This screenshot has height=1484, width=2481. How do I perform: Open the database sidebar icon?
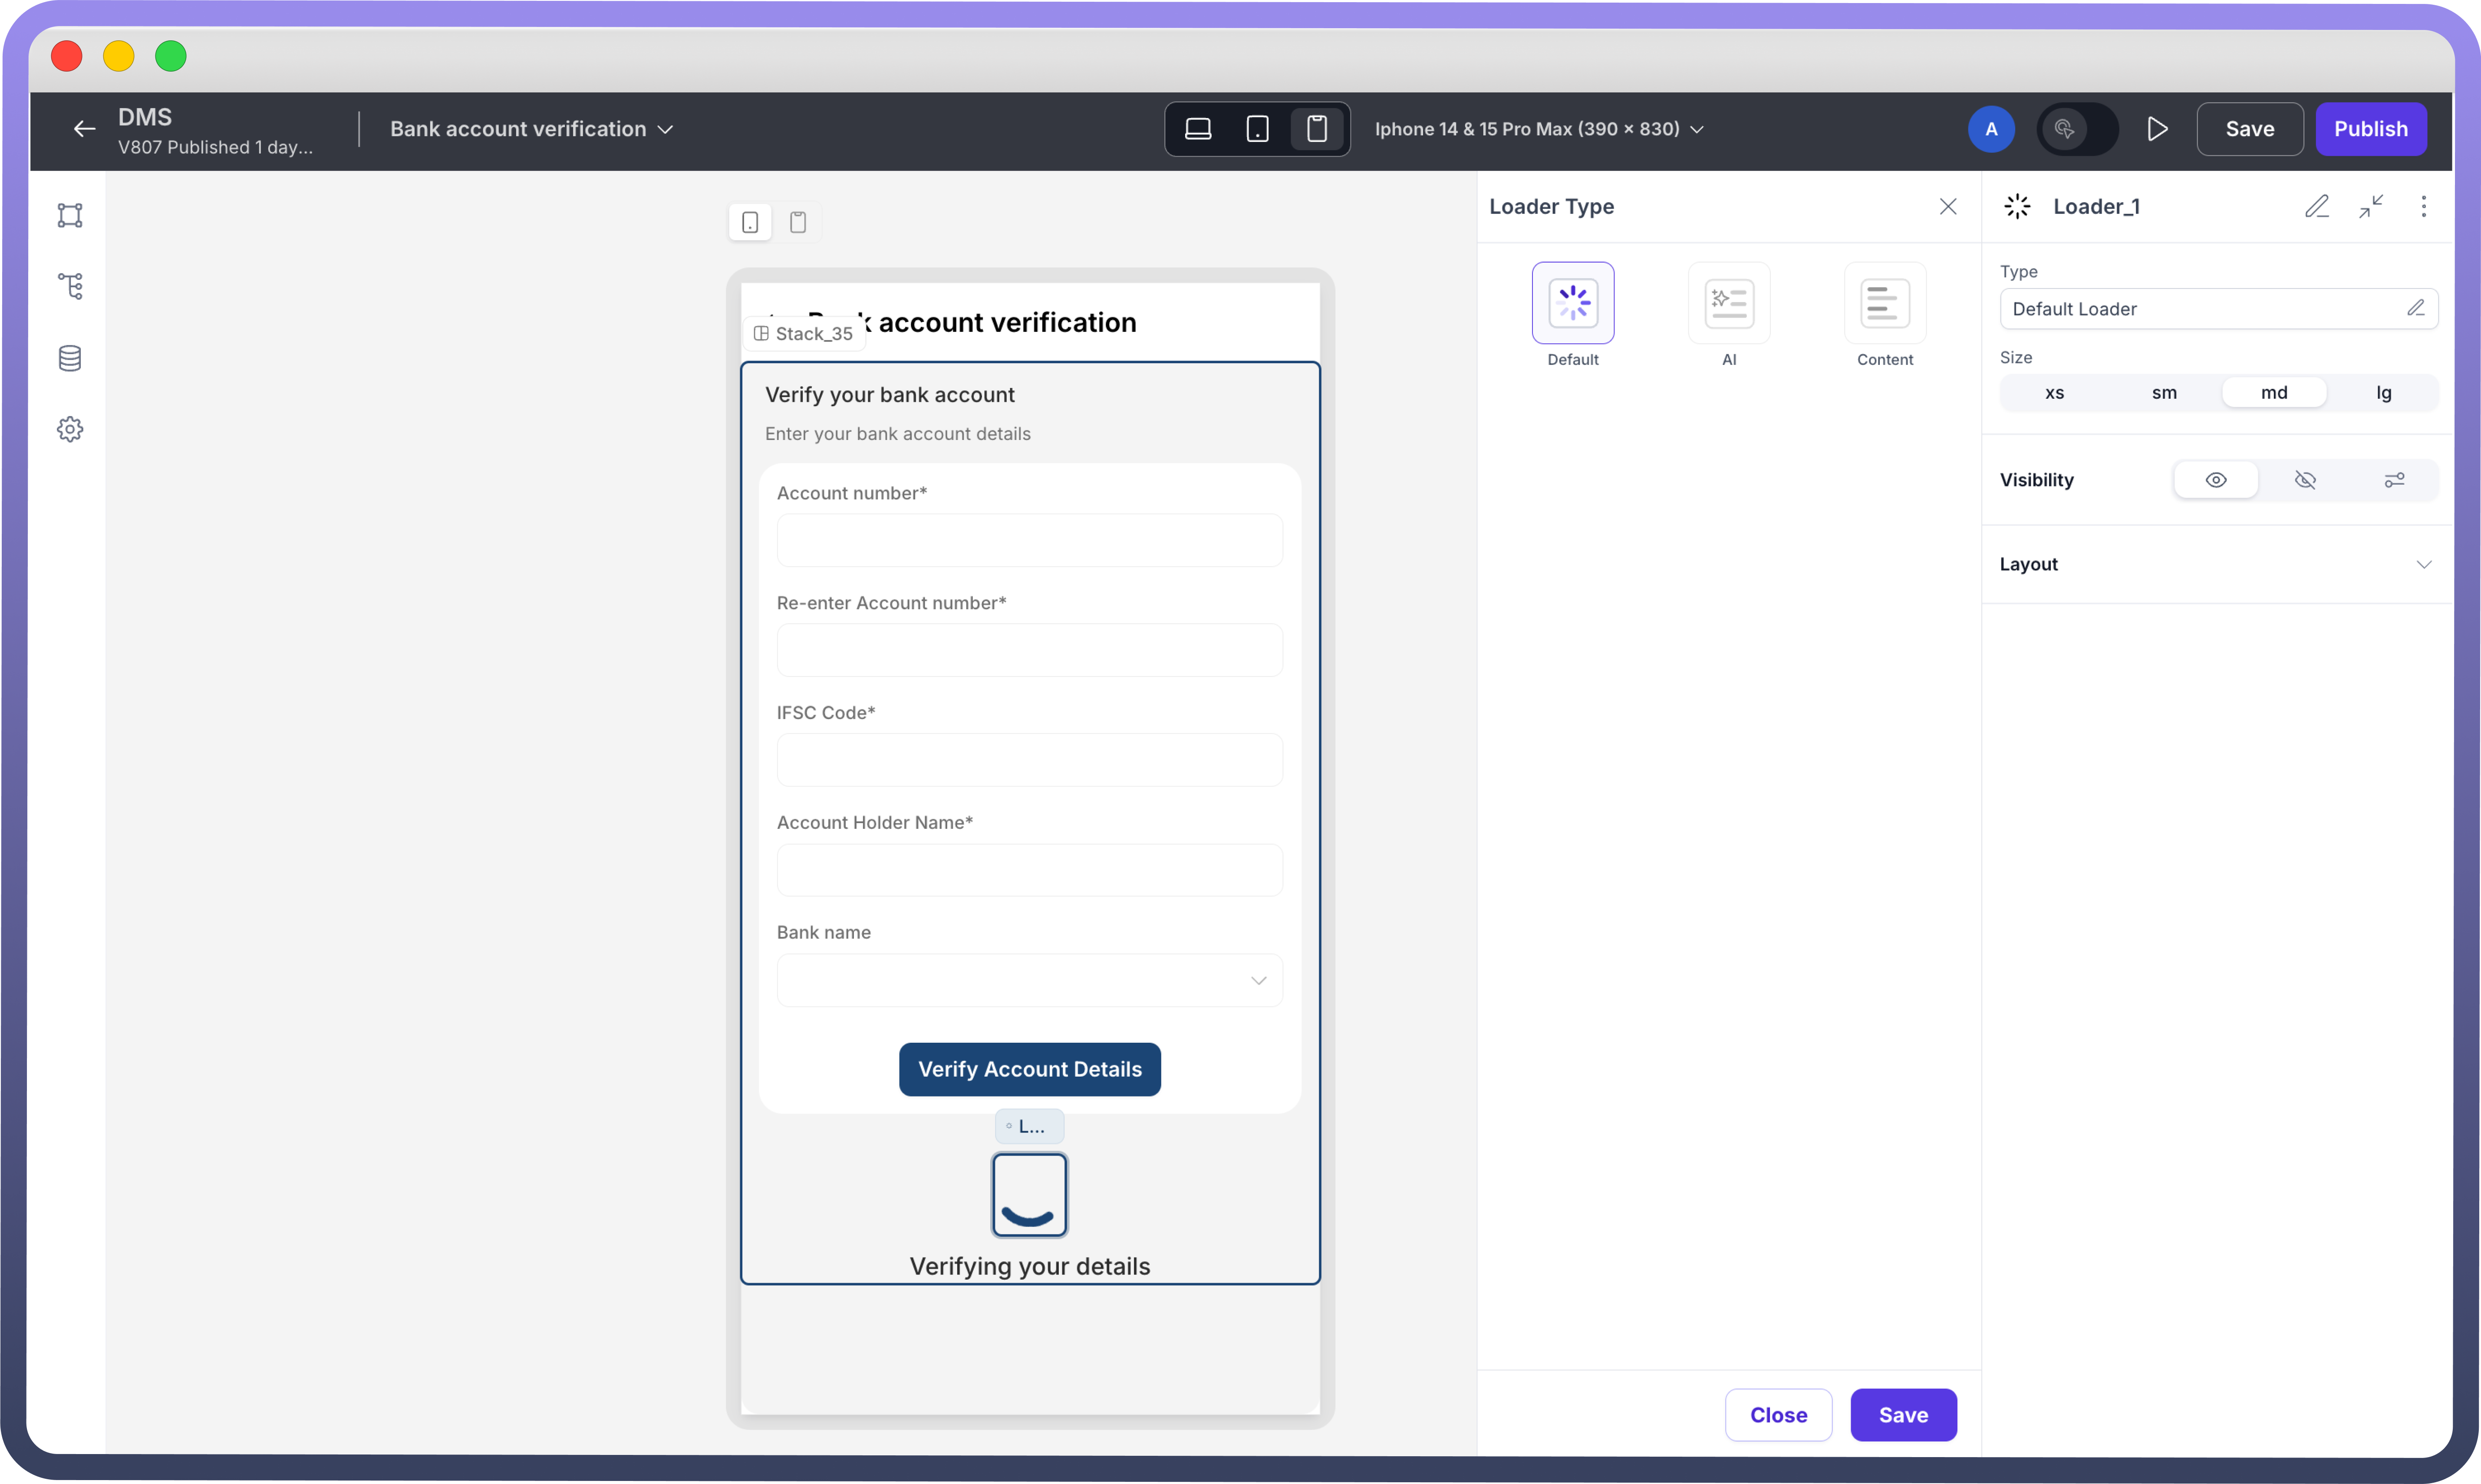70,358
